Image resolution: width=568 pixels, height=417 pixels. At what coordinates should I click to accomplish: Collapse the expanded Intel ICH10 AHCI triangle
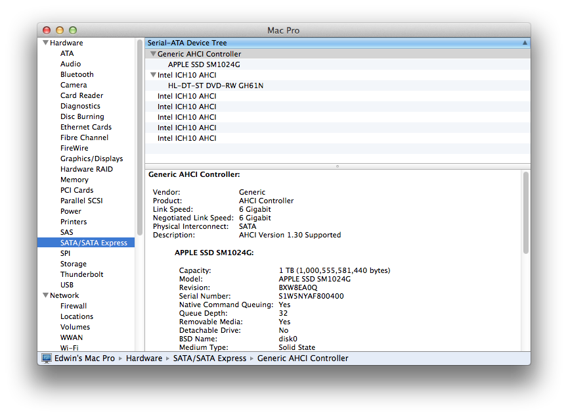tap(153, 75)
